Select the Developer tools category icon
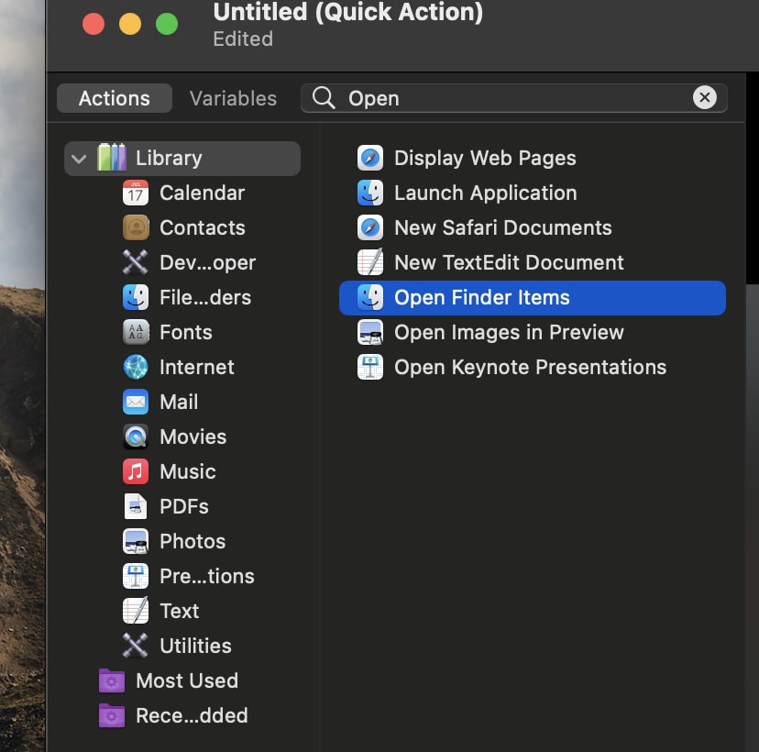The width and height of the screenshot is (759, 752). tap(136, 262)
